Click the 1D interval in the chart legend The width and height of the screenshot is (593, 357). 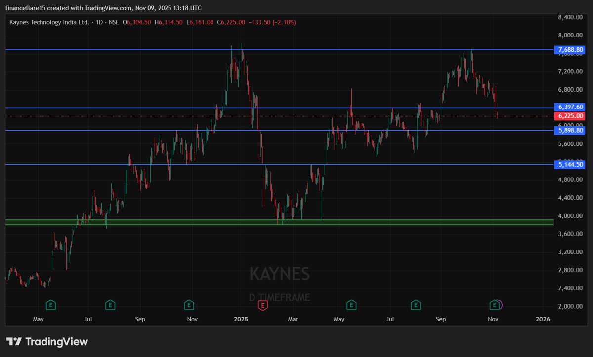tap(99, 22)
